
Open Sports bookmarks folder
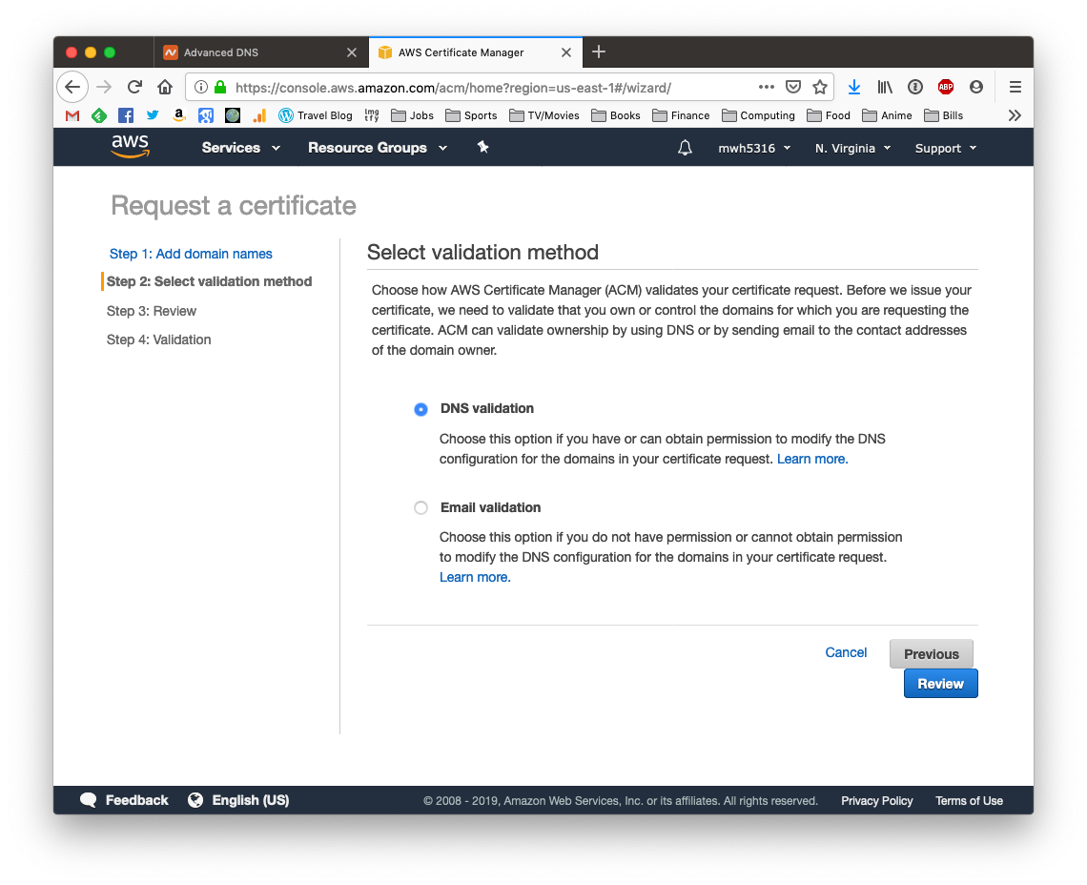pos(471,115)
